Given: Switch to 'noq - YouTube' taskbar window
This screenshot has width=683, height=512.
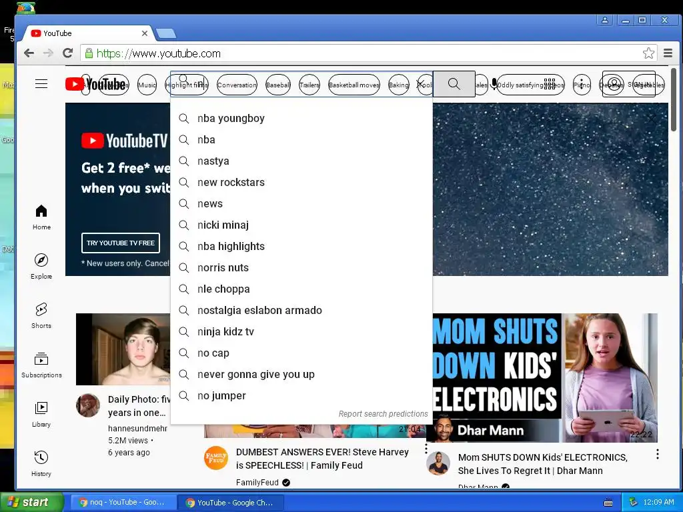Looking at the screenshot, I should tap(123, 503).
